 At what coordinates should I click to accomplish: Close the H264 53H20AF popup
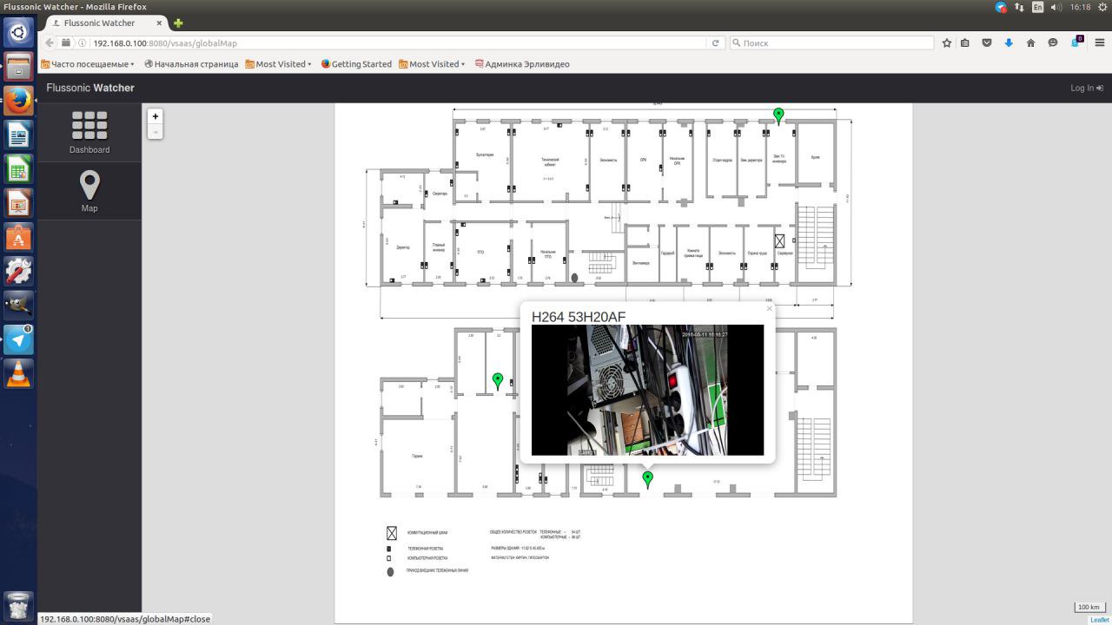pos(769,309)
